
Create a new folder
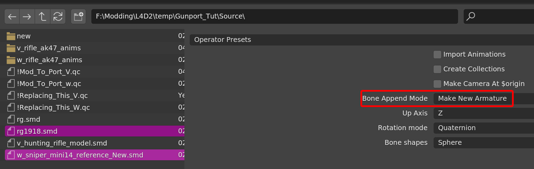pyautogui.click(x=78, y=16)
